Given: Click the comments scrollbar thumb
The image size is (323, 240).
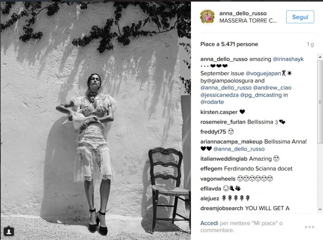Looking at the screenshot, I should 320,102.
